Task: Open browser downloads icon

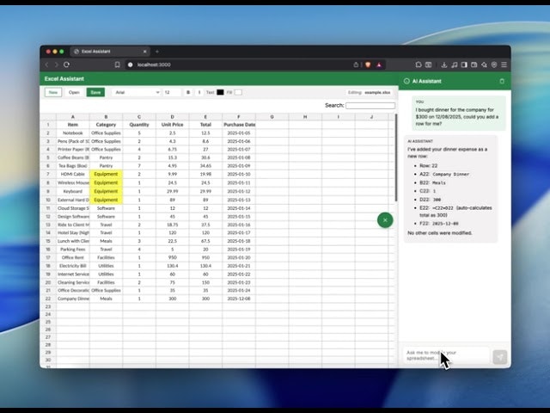Action: pos(443,65)
